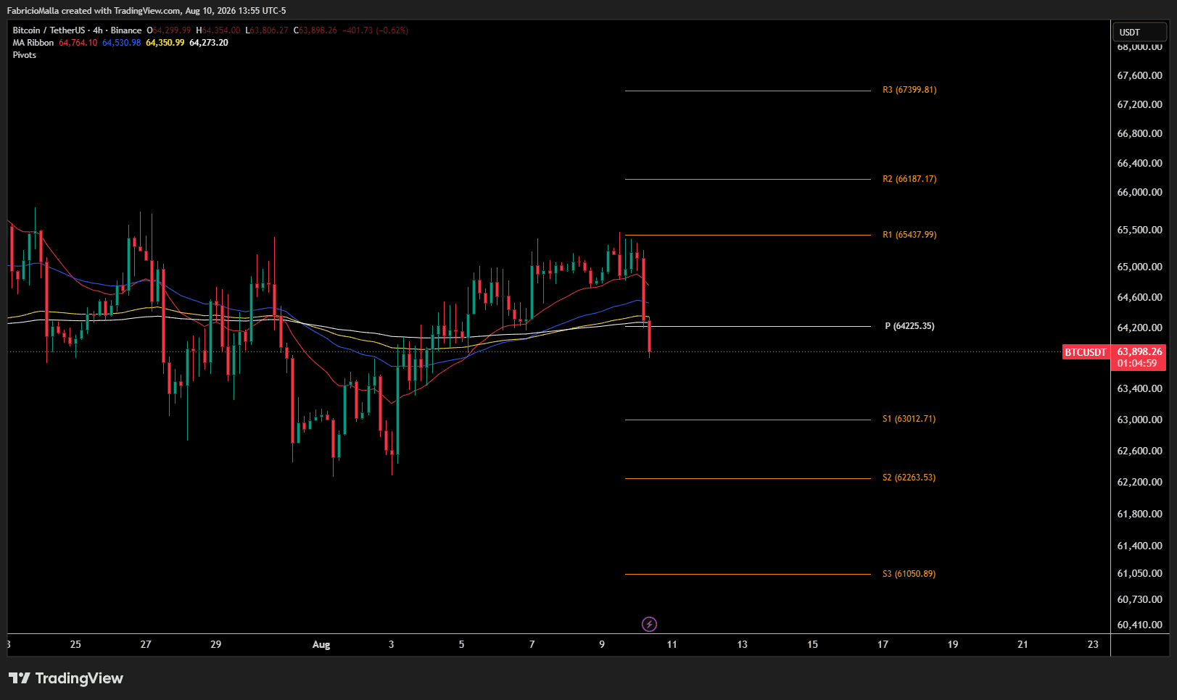Click the 65,500.00 price axis label
The image size is (1177, 700).
tap(1139, 230)
